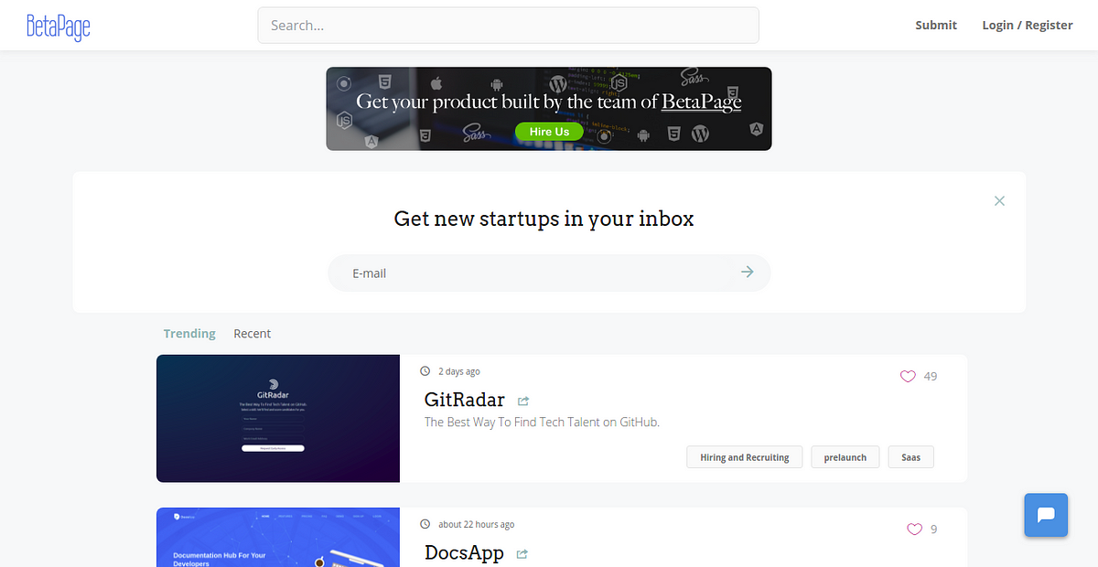Submit email via the arrow icon

pyautogui.click(x=747, y=272)
